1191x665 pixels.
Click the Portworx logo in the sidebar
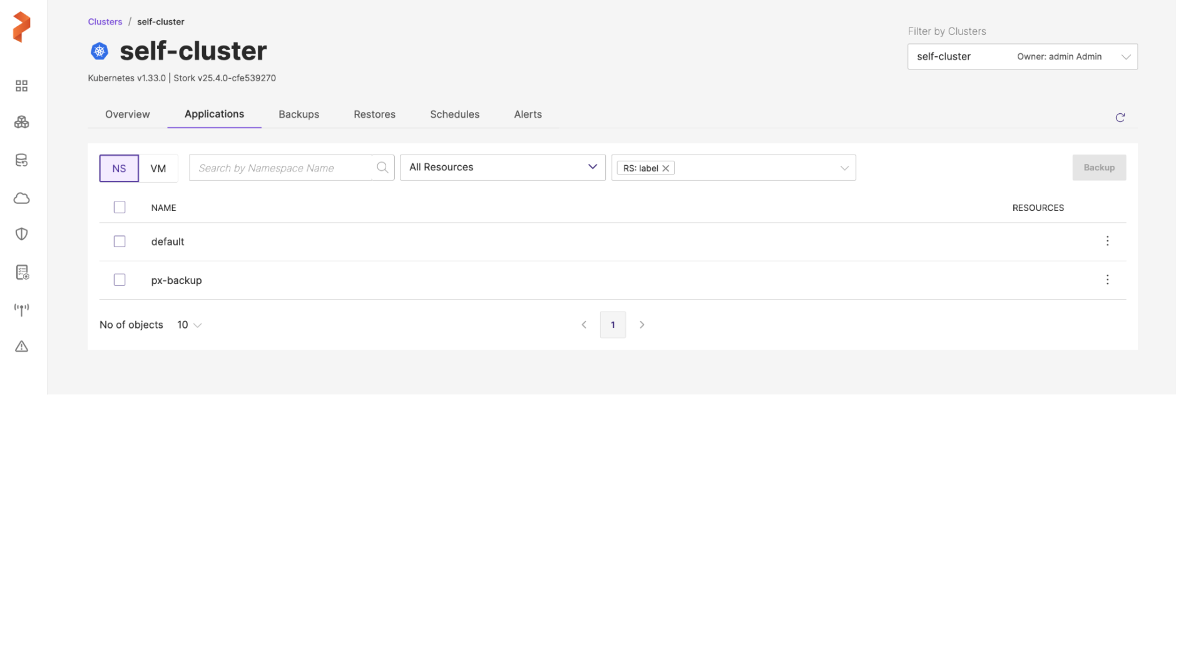click(x=21, y=27)
